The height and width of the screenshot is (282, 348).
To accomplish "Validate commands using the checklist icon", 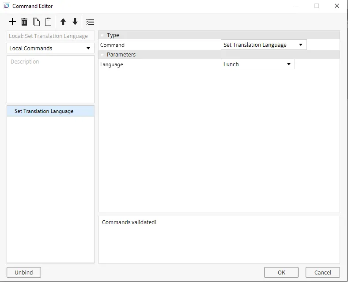I will (90, 22).
